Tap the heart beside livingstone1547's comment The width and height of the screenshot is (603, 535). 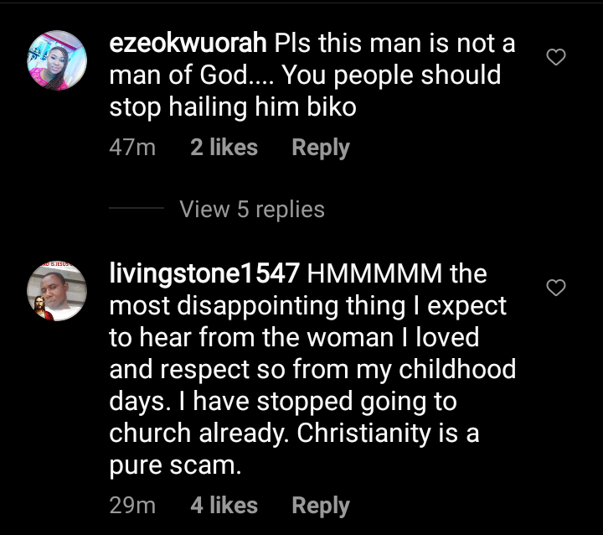coord(556,288)
